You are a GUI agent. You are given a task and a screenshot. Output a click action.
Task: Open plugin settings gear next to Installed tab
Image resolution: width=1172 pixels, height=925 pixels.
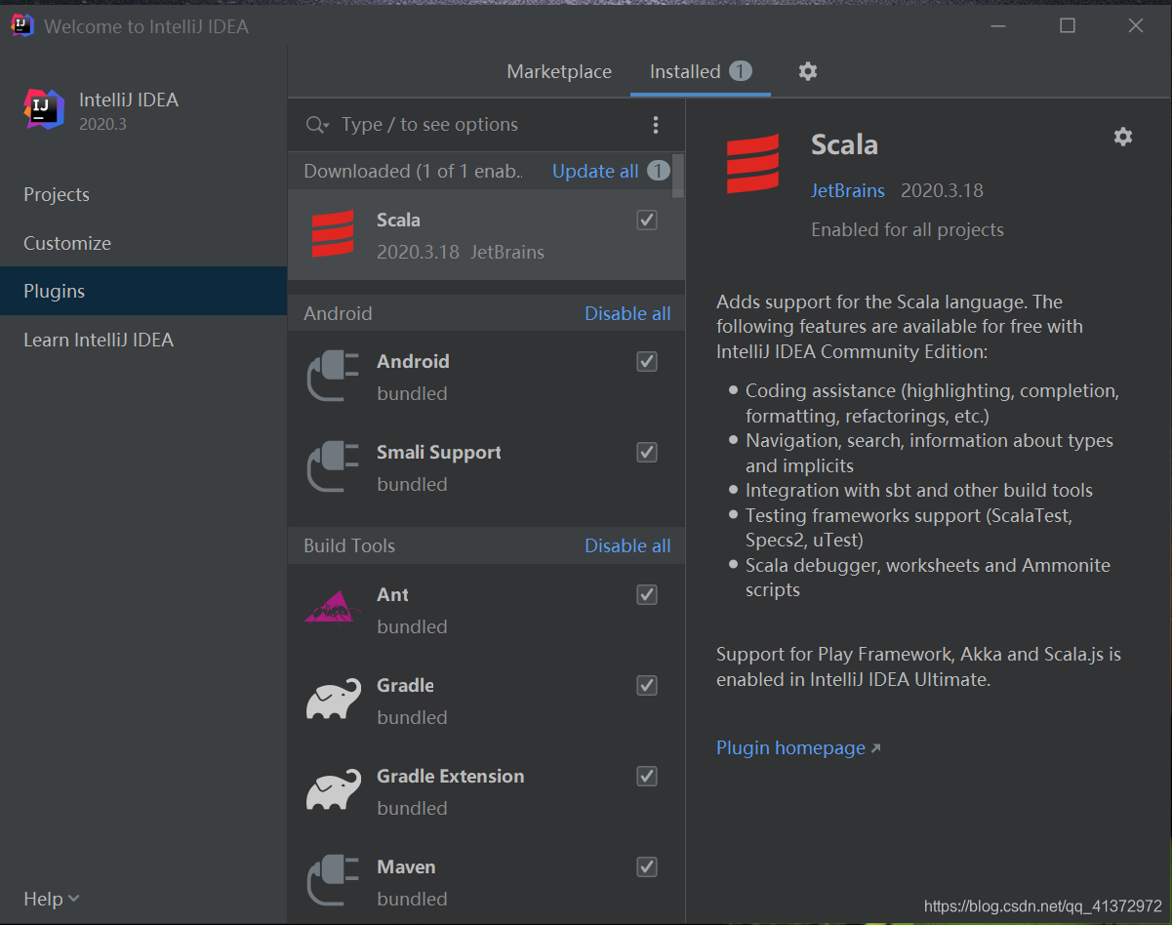pyautogui.click(x=808, y=71)
